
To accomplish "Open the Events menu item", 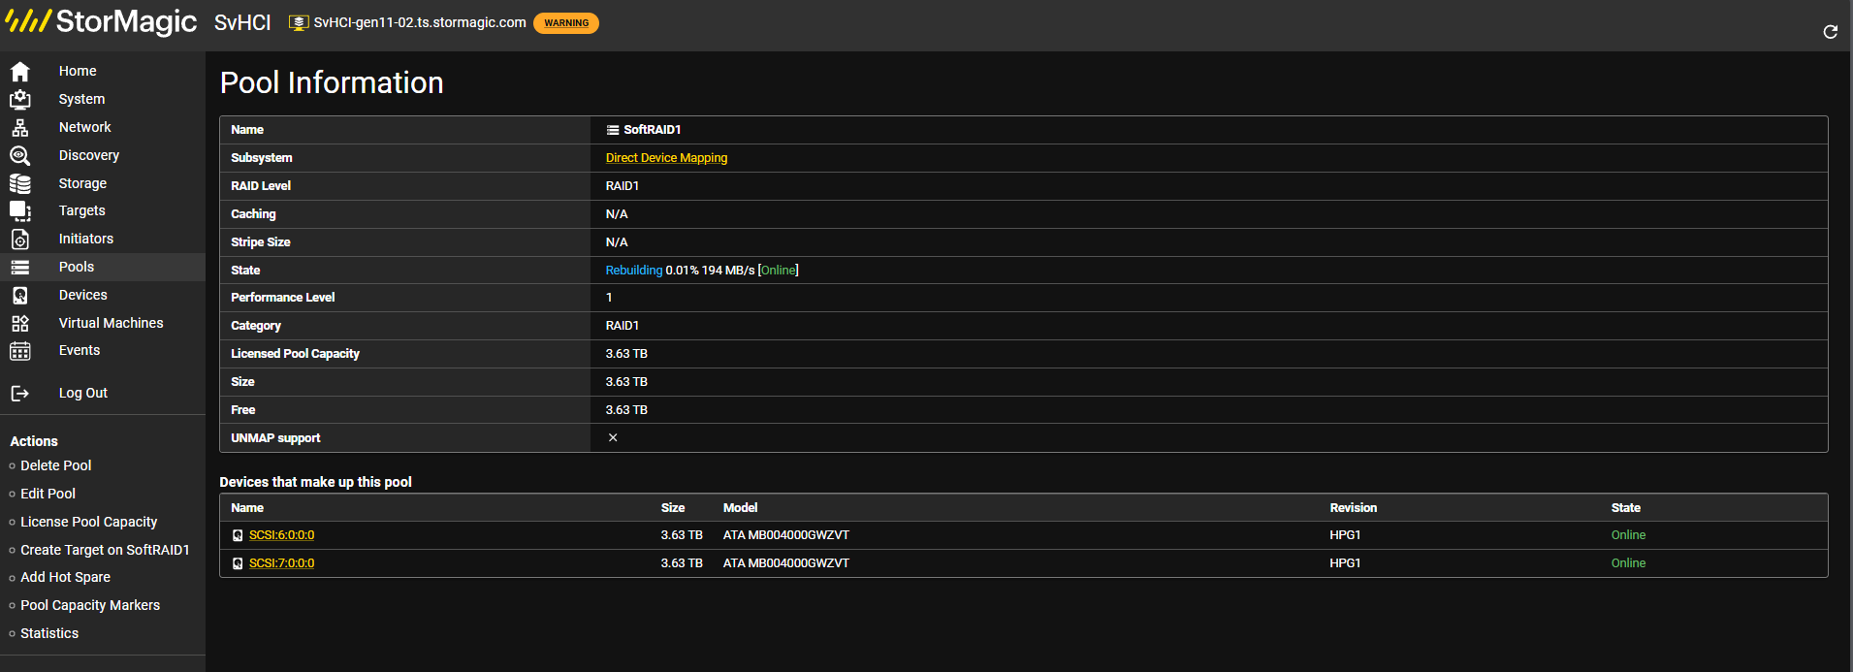I will [x=79, y=350].
